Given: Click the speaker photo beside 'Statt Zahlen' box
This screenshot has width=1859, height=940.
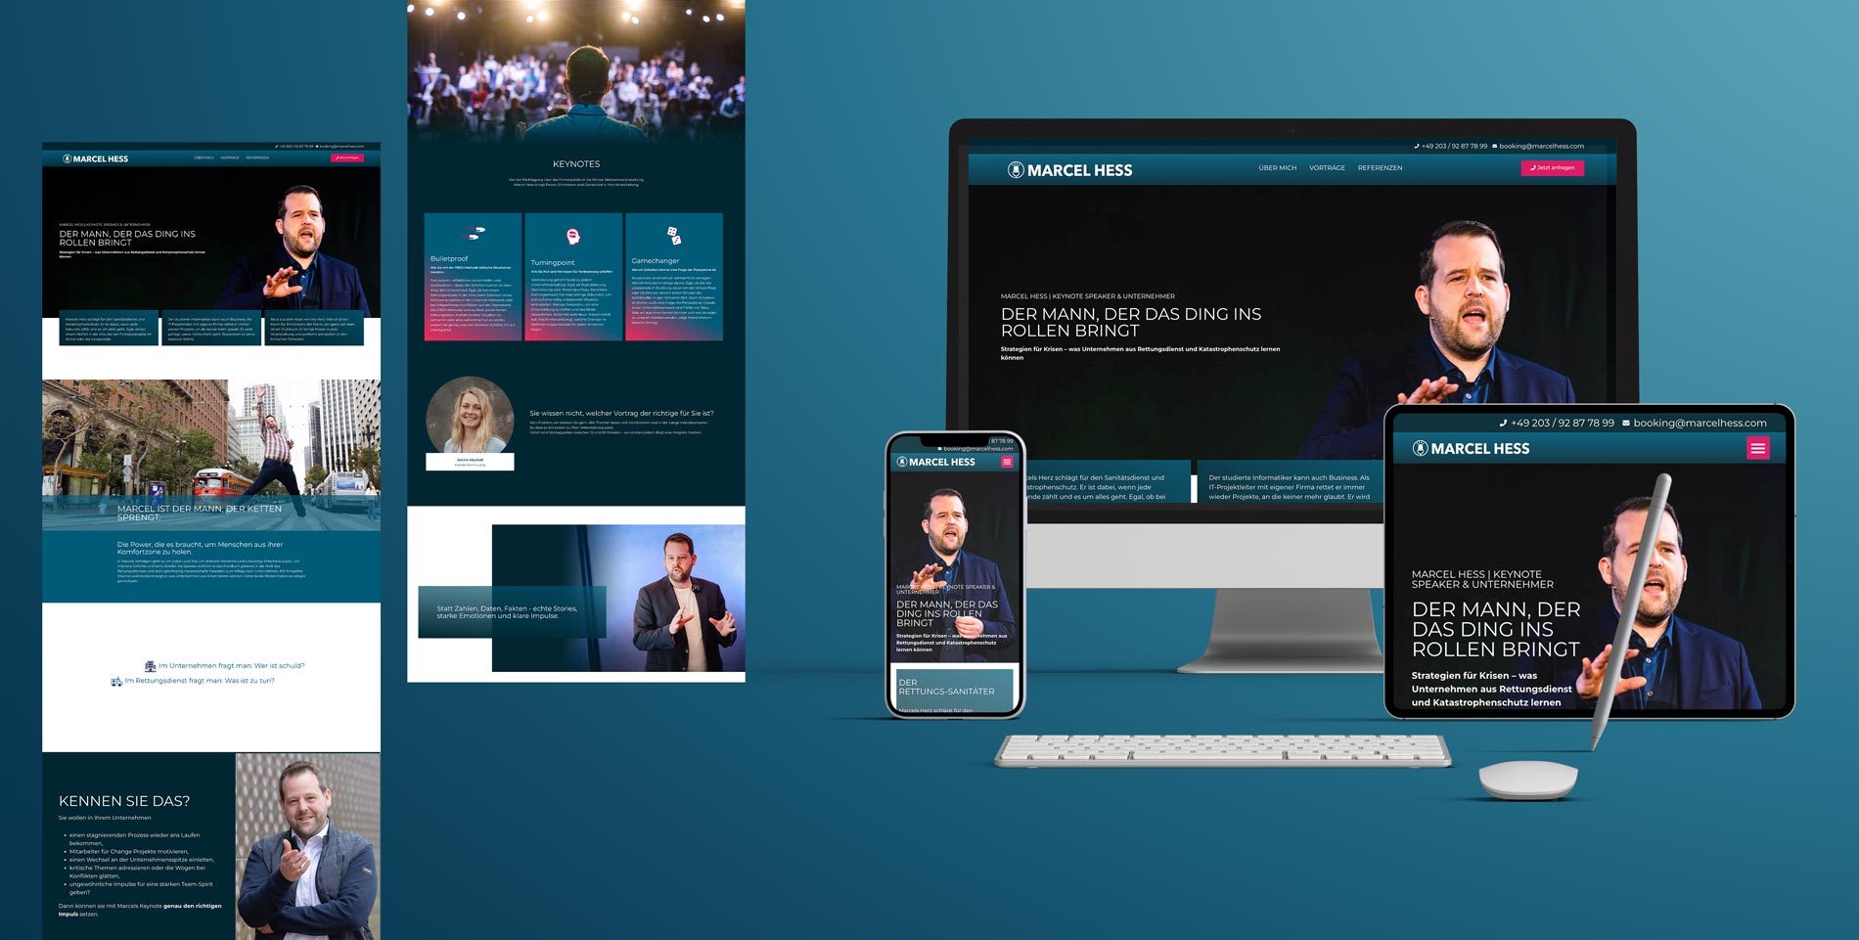Looking at the screenshot, I should pos(675,599).
